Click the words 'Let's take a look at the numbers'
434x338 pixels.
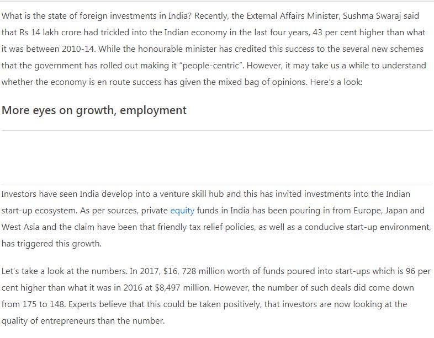pos(64,271)
